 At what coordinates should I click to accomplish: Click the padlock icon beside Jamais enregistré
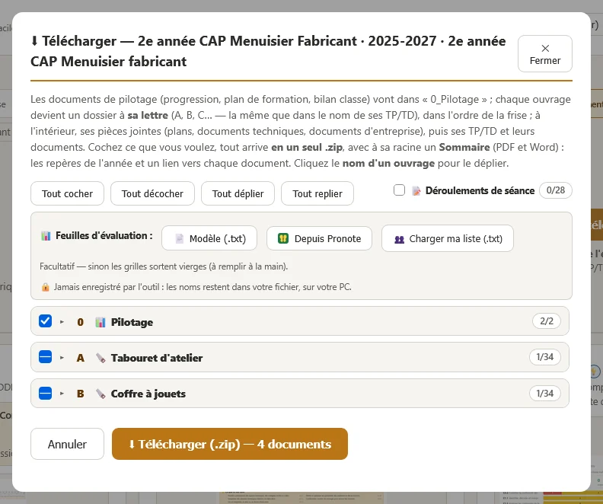pyautogui.click(x=46, y=287)
